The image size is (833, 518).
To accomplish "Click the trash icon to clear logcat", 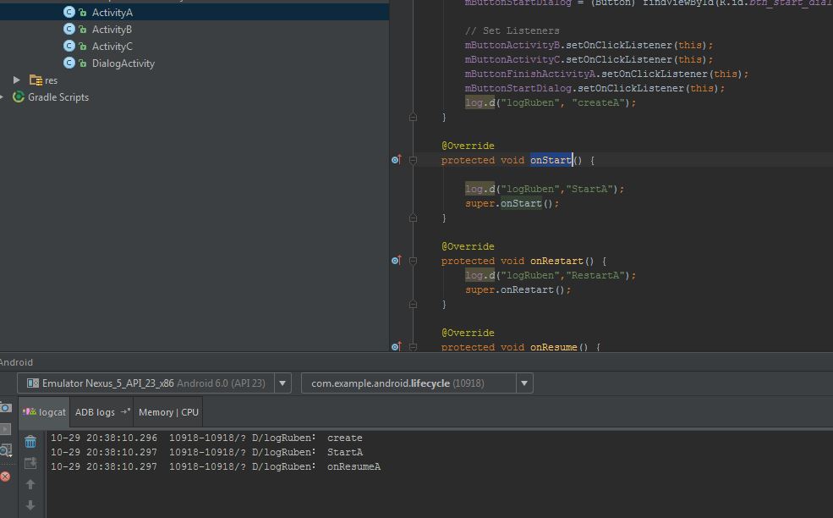I will (30, 442).
